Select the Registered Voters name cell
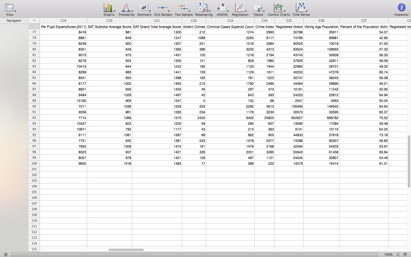411x257 pixels. tap(289, 27)
